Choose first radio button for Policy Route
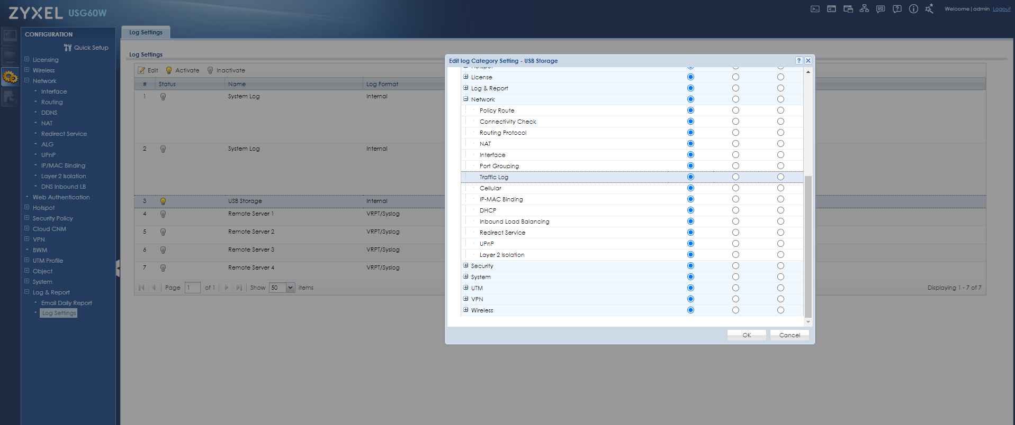This screenshot has height=425, width=1015. (x=690, y=110)
